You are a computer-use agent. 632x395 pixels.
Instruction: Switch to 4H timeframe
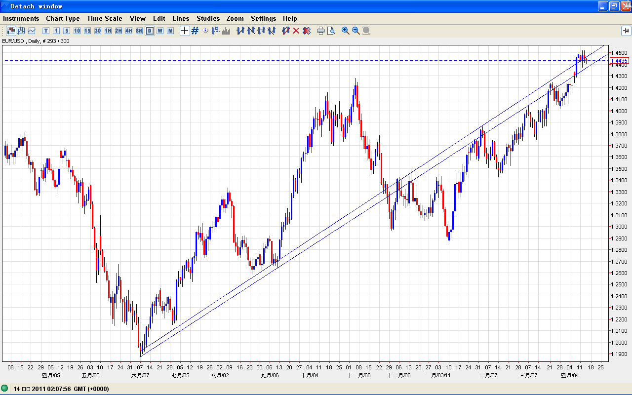pos(129,31)
